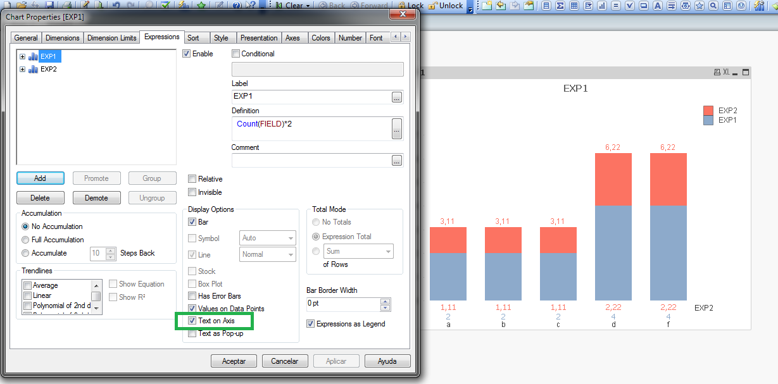This screenshot has width=778, height=384.
Task: Check the Conditional checkbox
Action: [x=236, y=54]
